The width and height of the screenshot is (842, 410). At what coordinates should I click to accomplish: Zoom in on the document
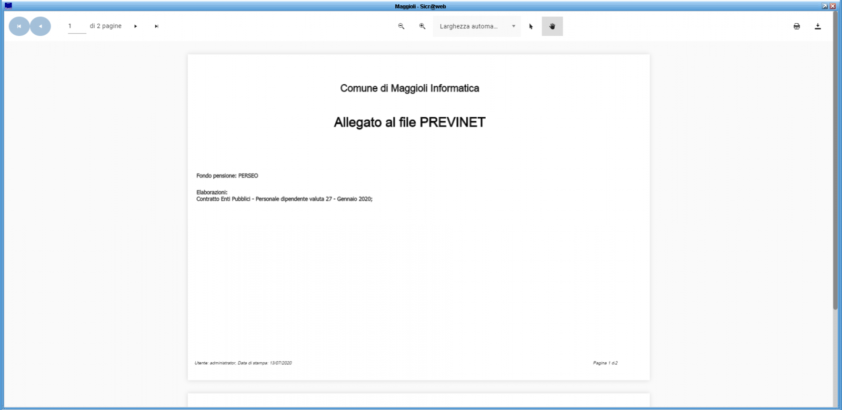click(422, 26)
